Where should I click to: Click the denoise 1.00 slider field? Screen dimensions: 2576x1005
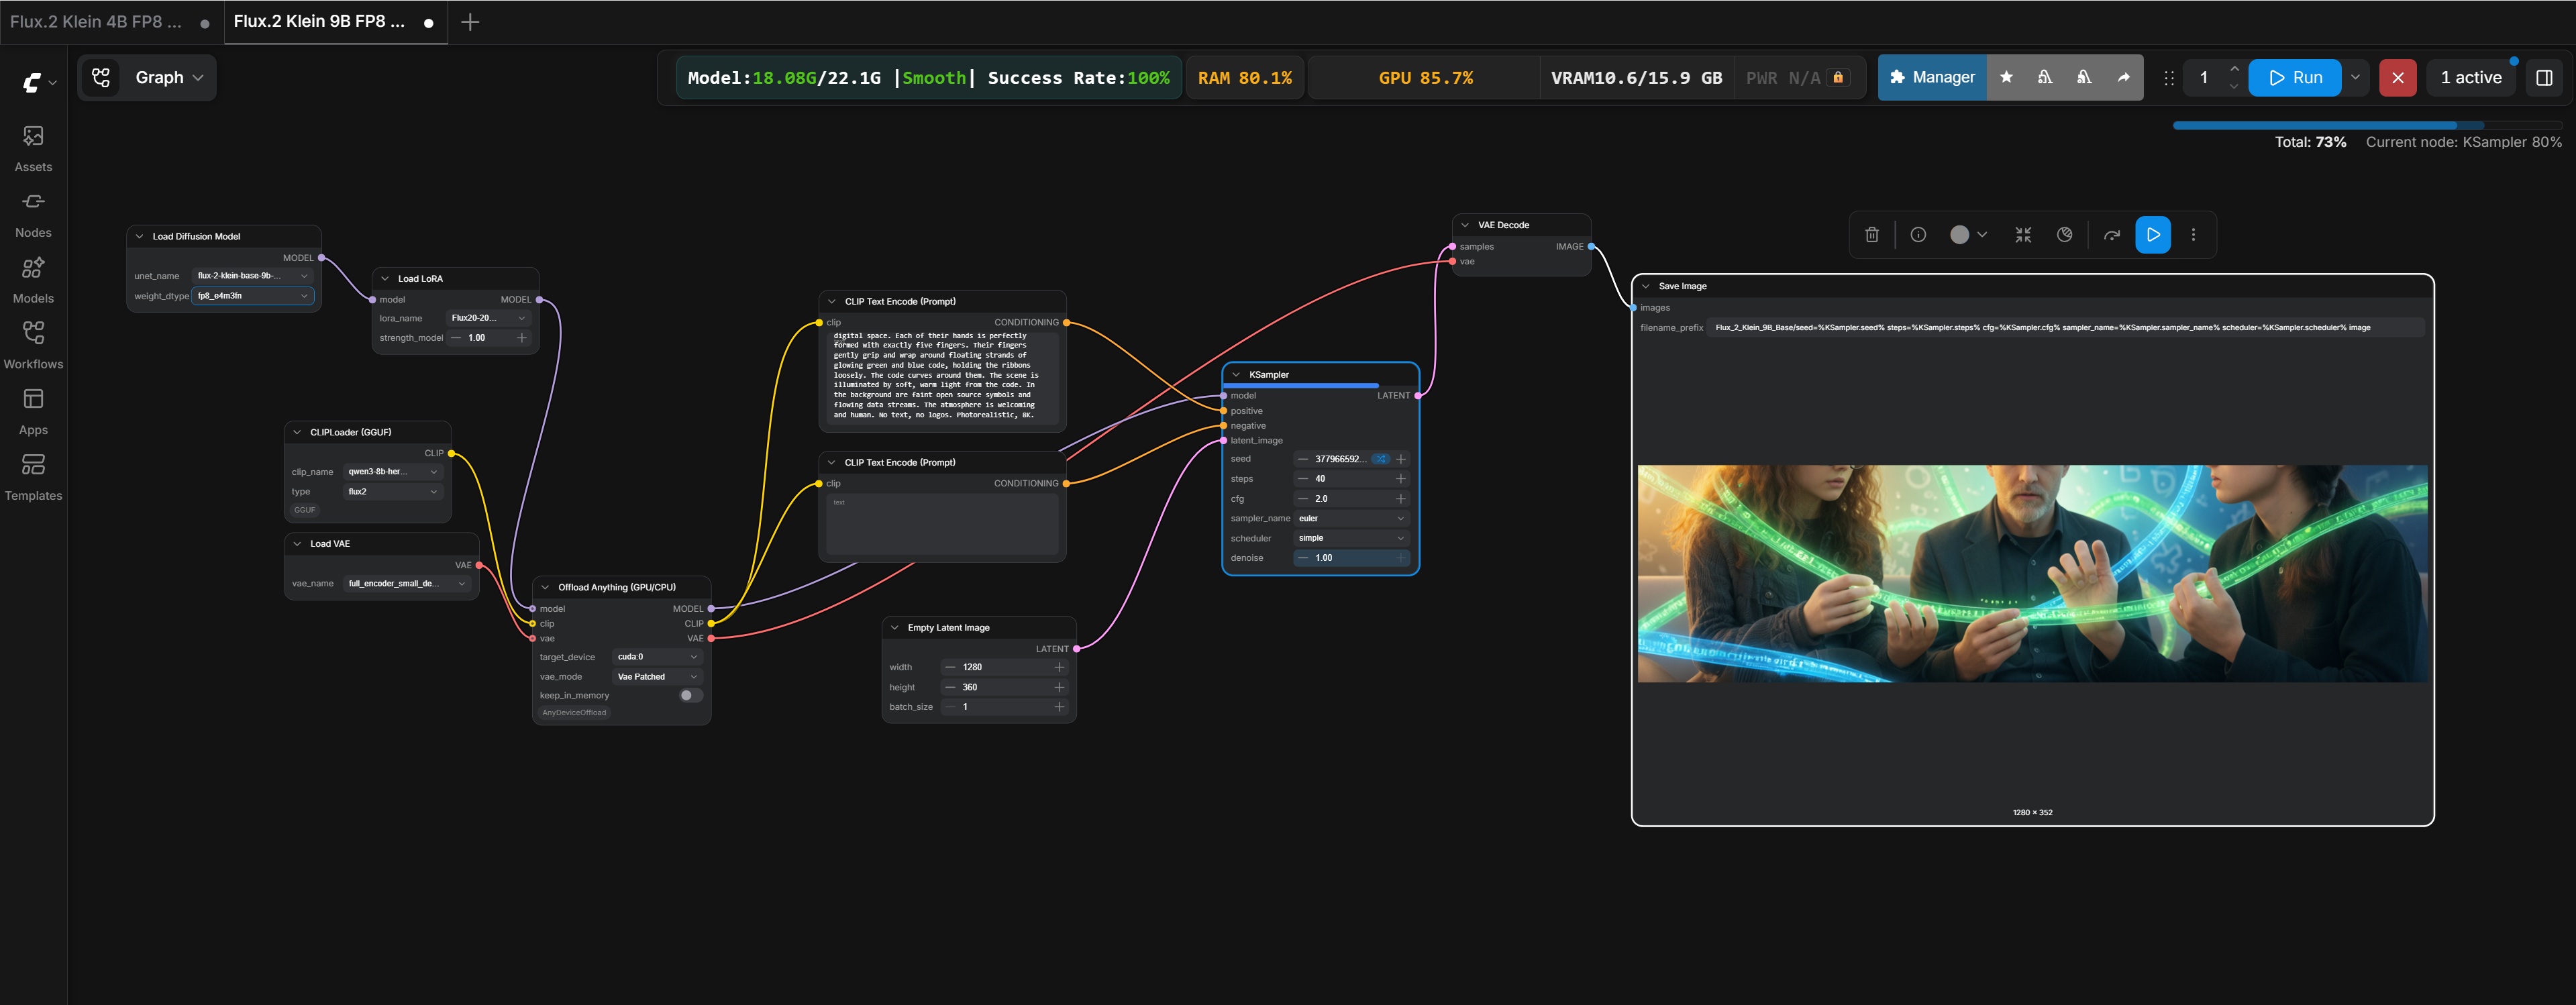[1351, 558]
